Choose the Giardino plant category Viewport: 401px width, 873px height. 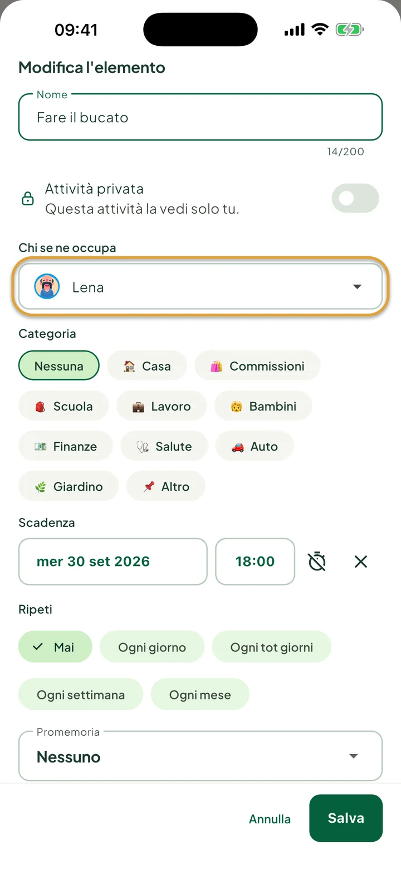click(69, 487)
